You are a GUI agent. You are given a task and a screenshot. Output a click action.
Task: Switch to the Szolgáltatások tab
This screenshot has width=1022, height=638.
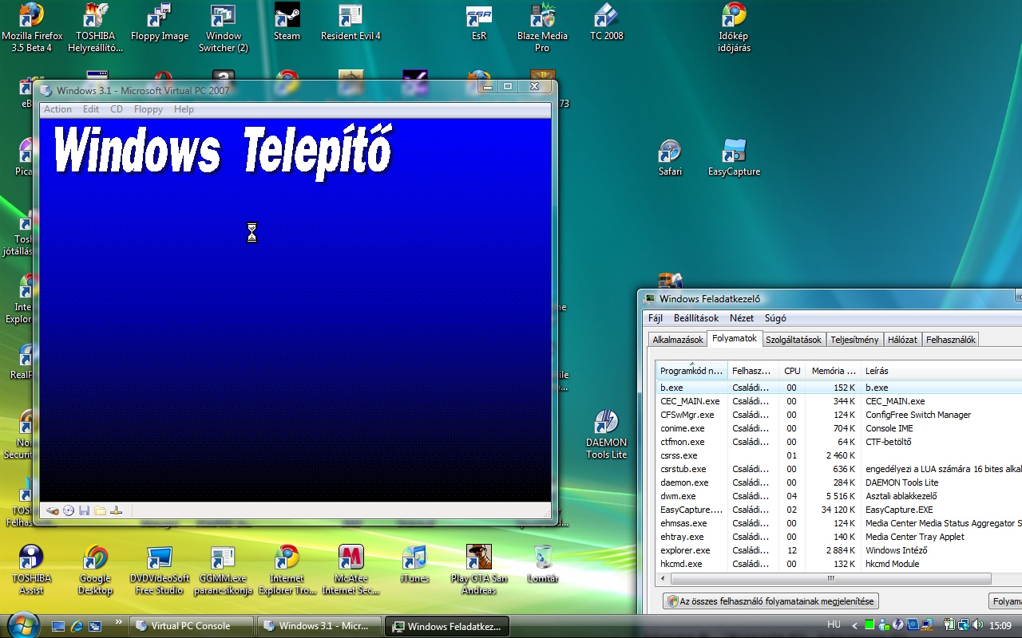[x=794, y=340]
